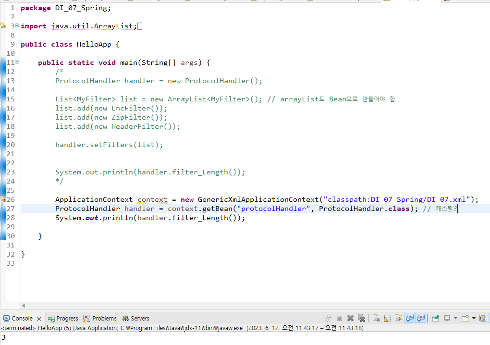
Task: Toggle show console when standard error changes
Action: point(421,318)
